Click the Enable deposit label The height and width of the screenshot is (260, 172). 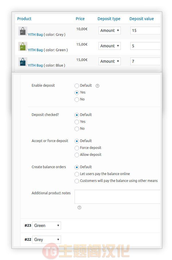[x=43, y=86]
